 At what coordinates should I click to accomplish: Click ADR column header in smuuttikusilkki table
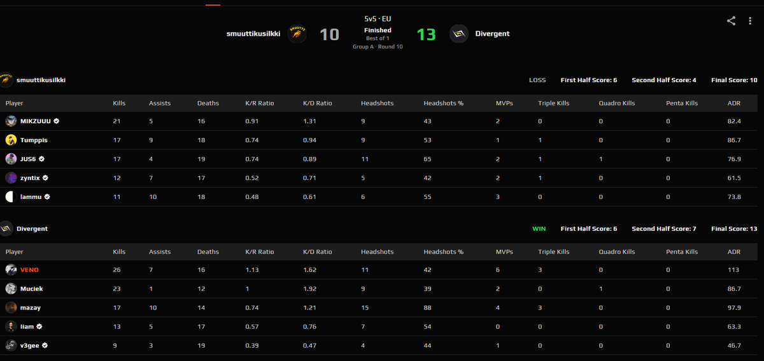tap(733, 103)
